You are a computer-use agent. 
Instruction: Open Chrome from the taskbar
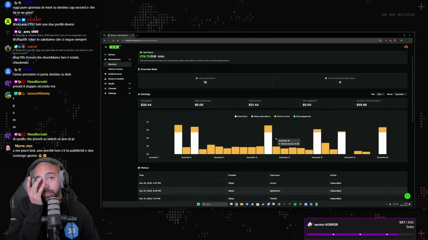(236, 204)
